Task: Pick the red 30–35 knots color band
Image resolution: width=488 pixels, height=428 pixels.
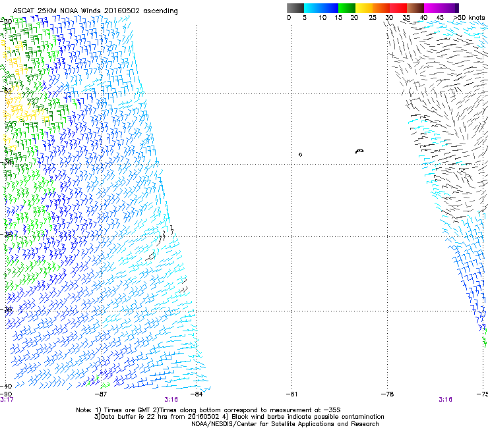Action: pyautogui.click(x=398, y=8)
